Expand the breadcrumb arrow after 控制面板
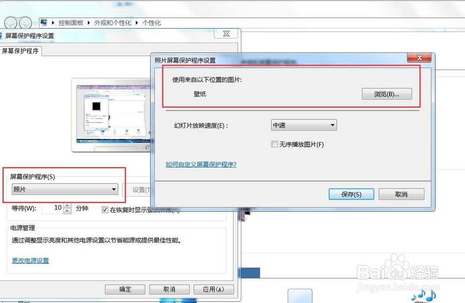This screenshot has height=303, width=465. (88, 22)
